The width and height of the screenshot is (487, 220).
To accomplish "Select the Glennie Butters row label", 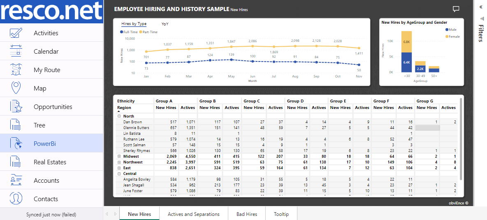I will 136,127.
